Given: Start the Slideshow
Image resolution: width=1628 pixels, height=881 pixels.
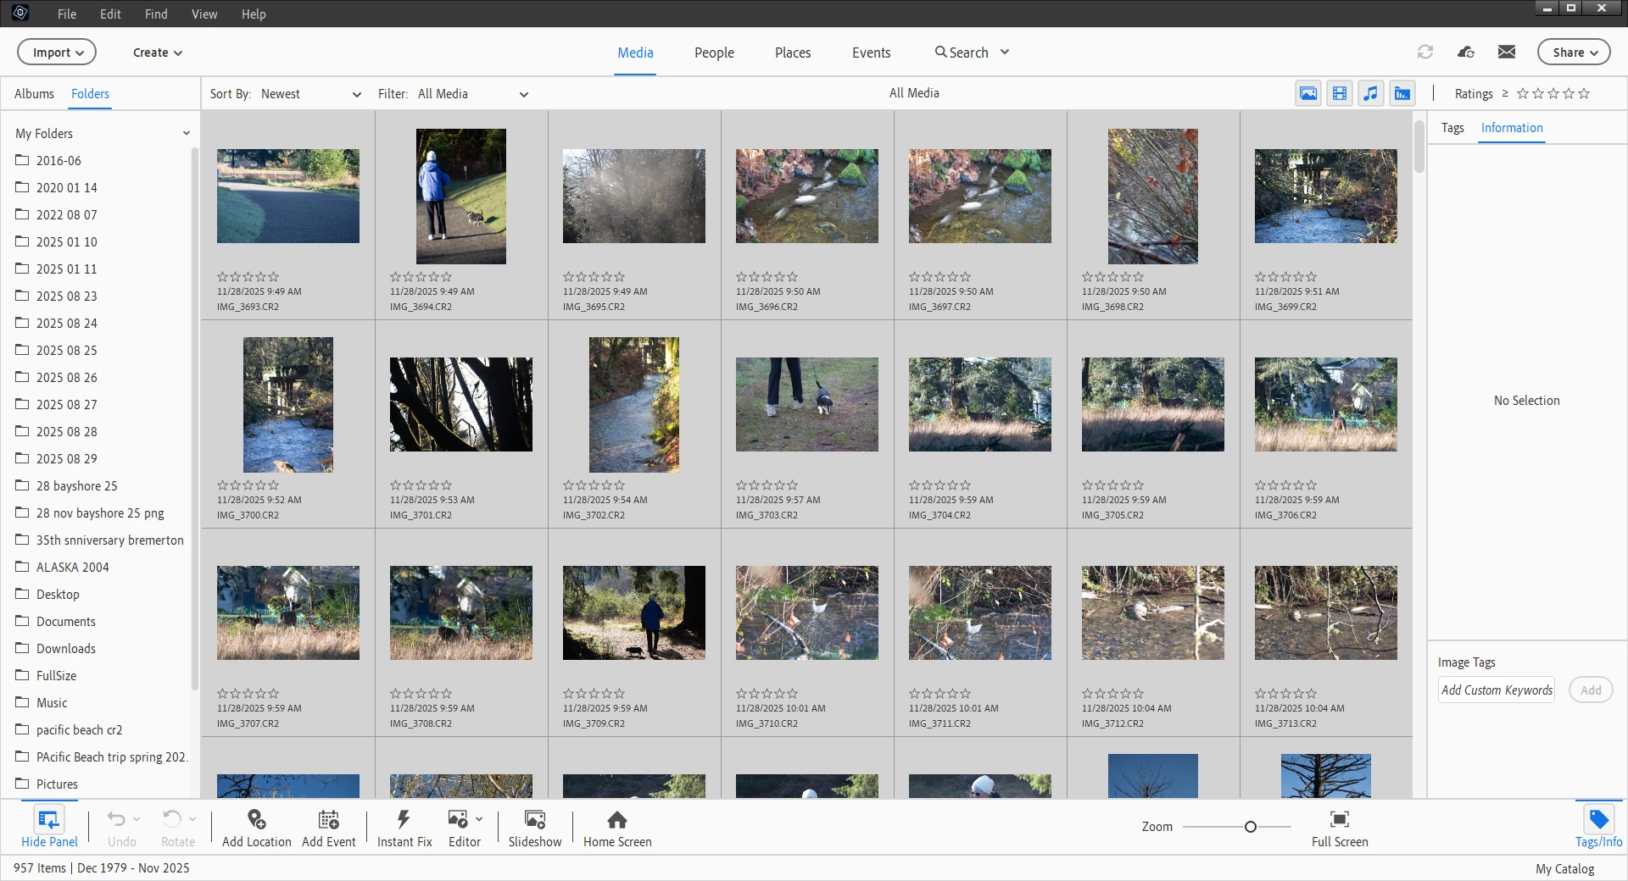Looking at the screenshot, I should (x=535, y=828).
